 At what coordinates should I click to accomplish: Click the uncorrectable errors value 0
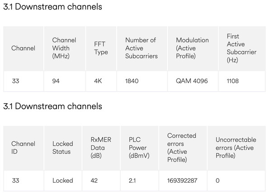point(218,180)
